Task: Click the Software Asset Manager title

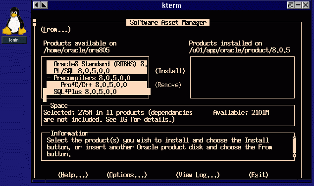Action: [x=168, y=22]
